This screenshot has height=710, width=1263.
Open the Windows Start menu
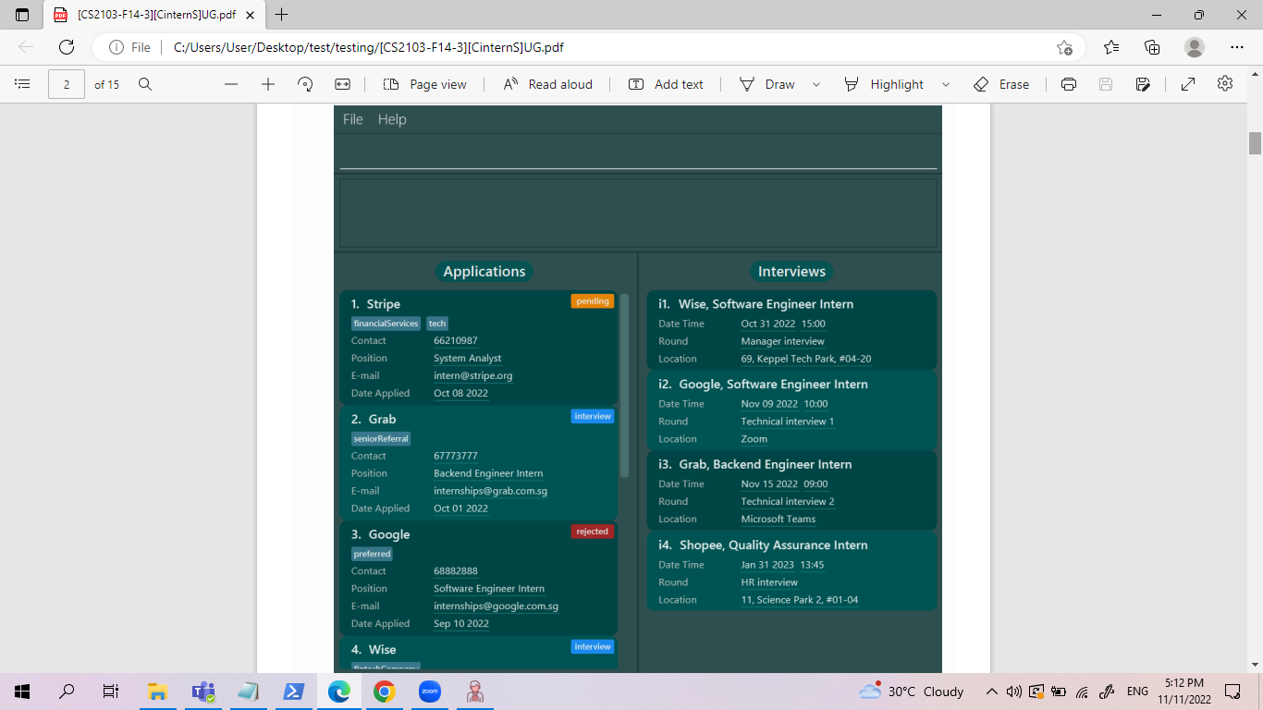(x=22, y=692)
